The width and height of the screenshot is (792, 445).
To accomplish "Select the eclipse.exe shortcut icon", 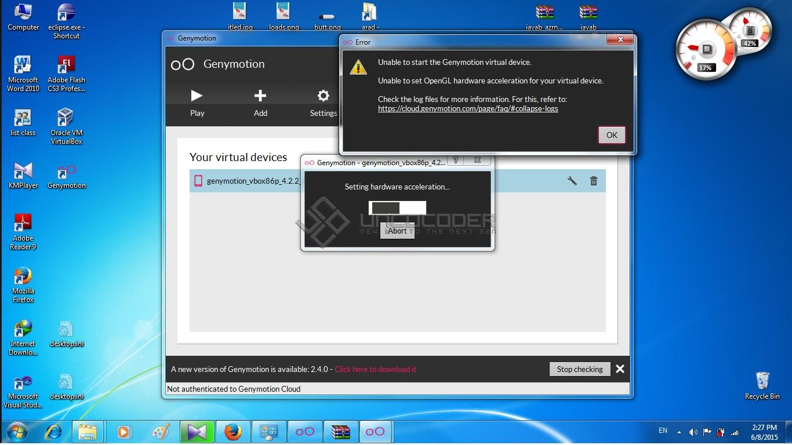I will 67,21.
